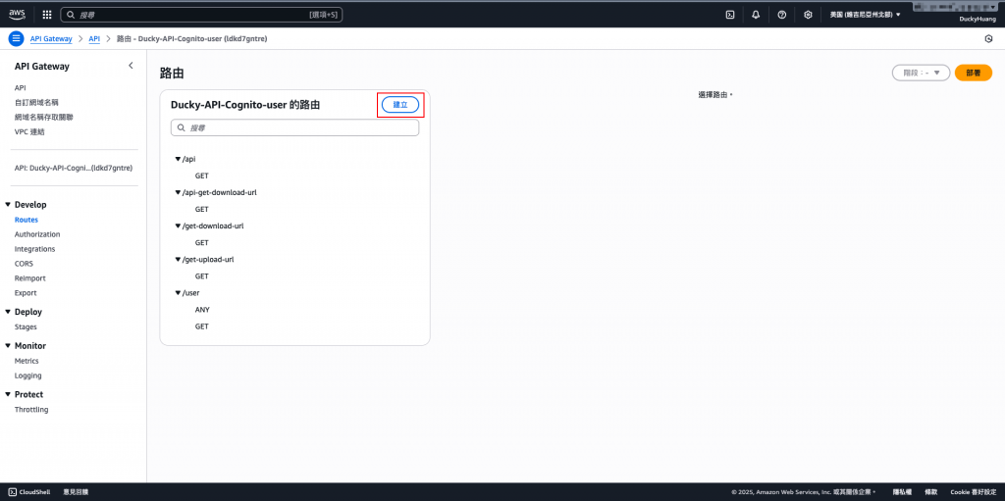This screenshot has height=501, width=1005.
Task: Open the help question mark icon
Action: 782,14
